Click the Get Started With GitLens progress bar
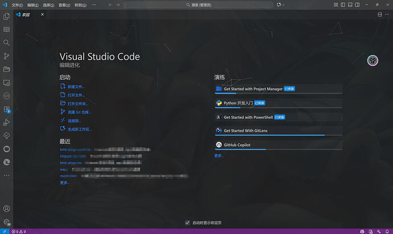Screen dimensions: 393x234 (x=279, y=135)
